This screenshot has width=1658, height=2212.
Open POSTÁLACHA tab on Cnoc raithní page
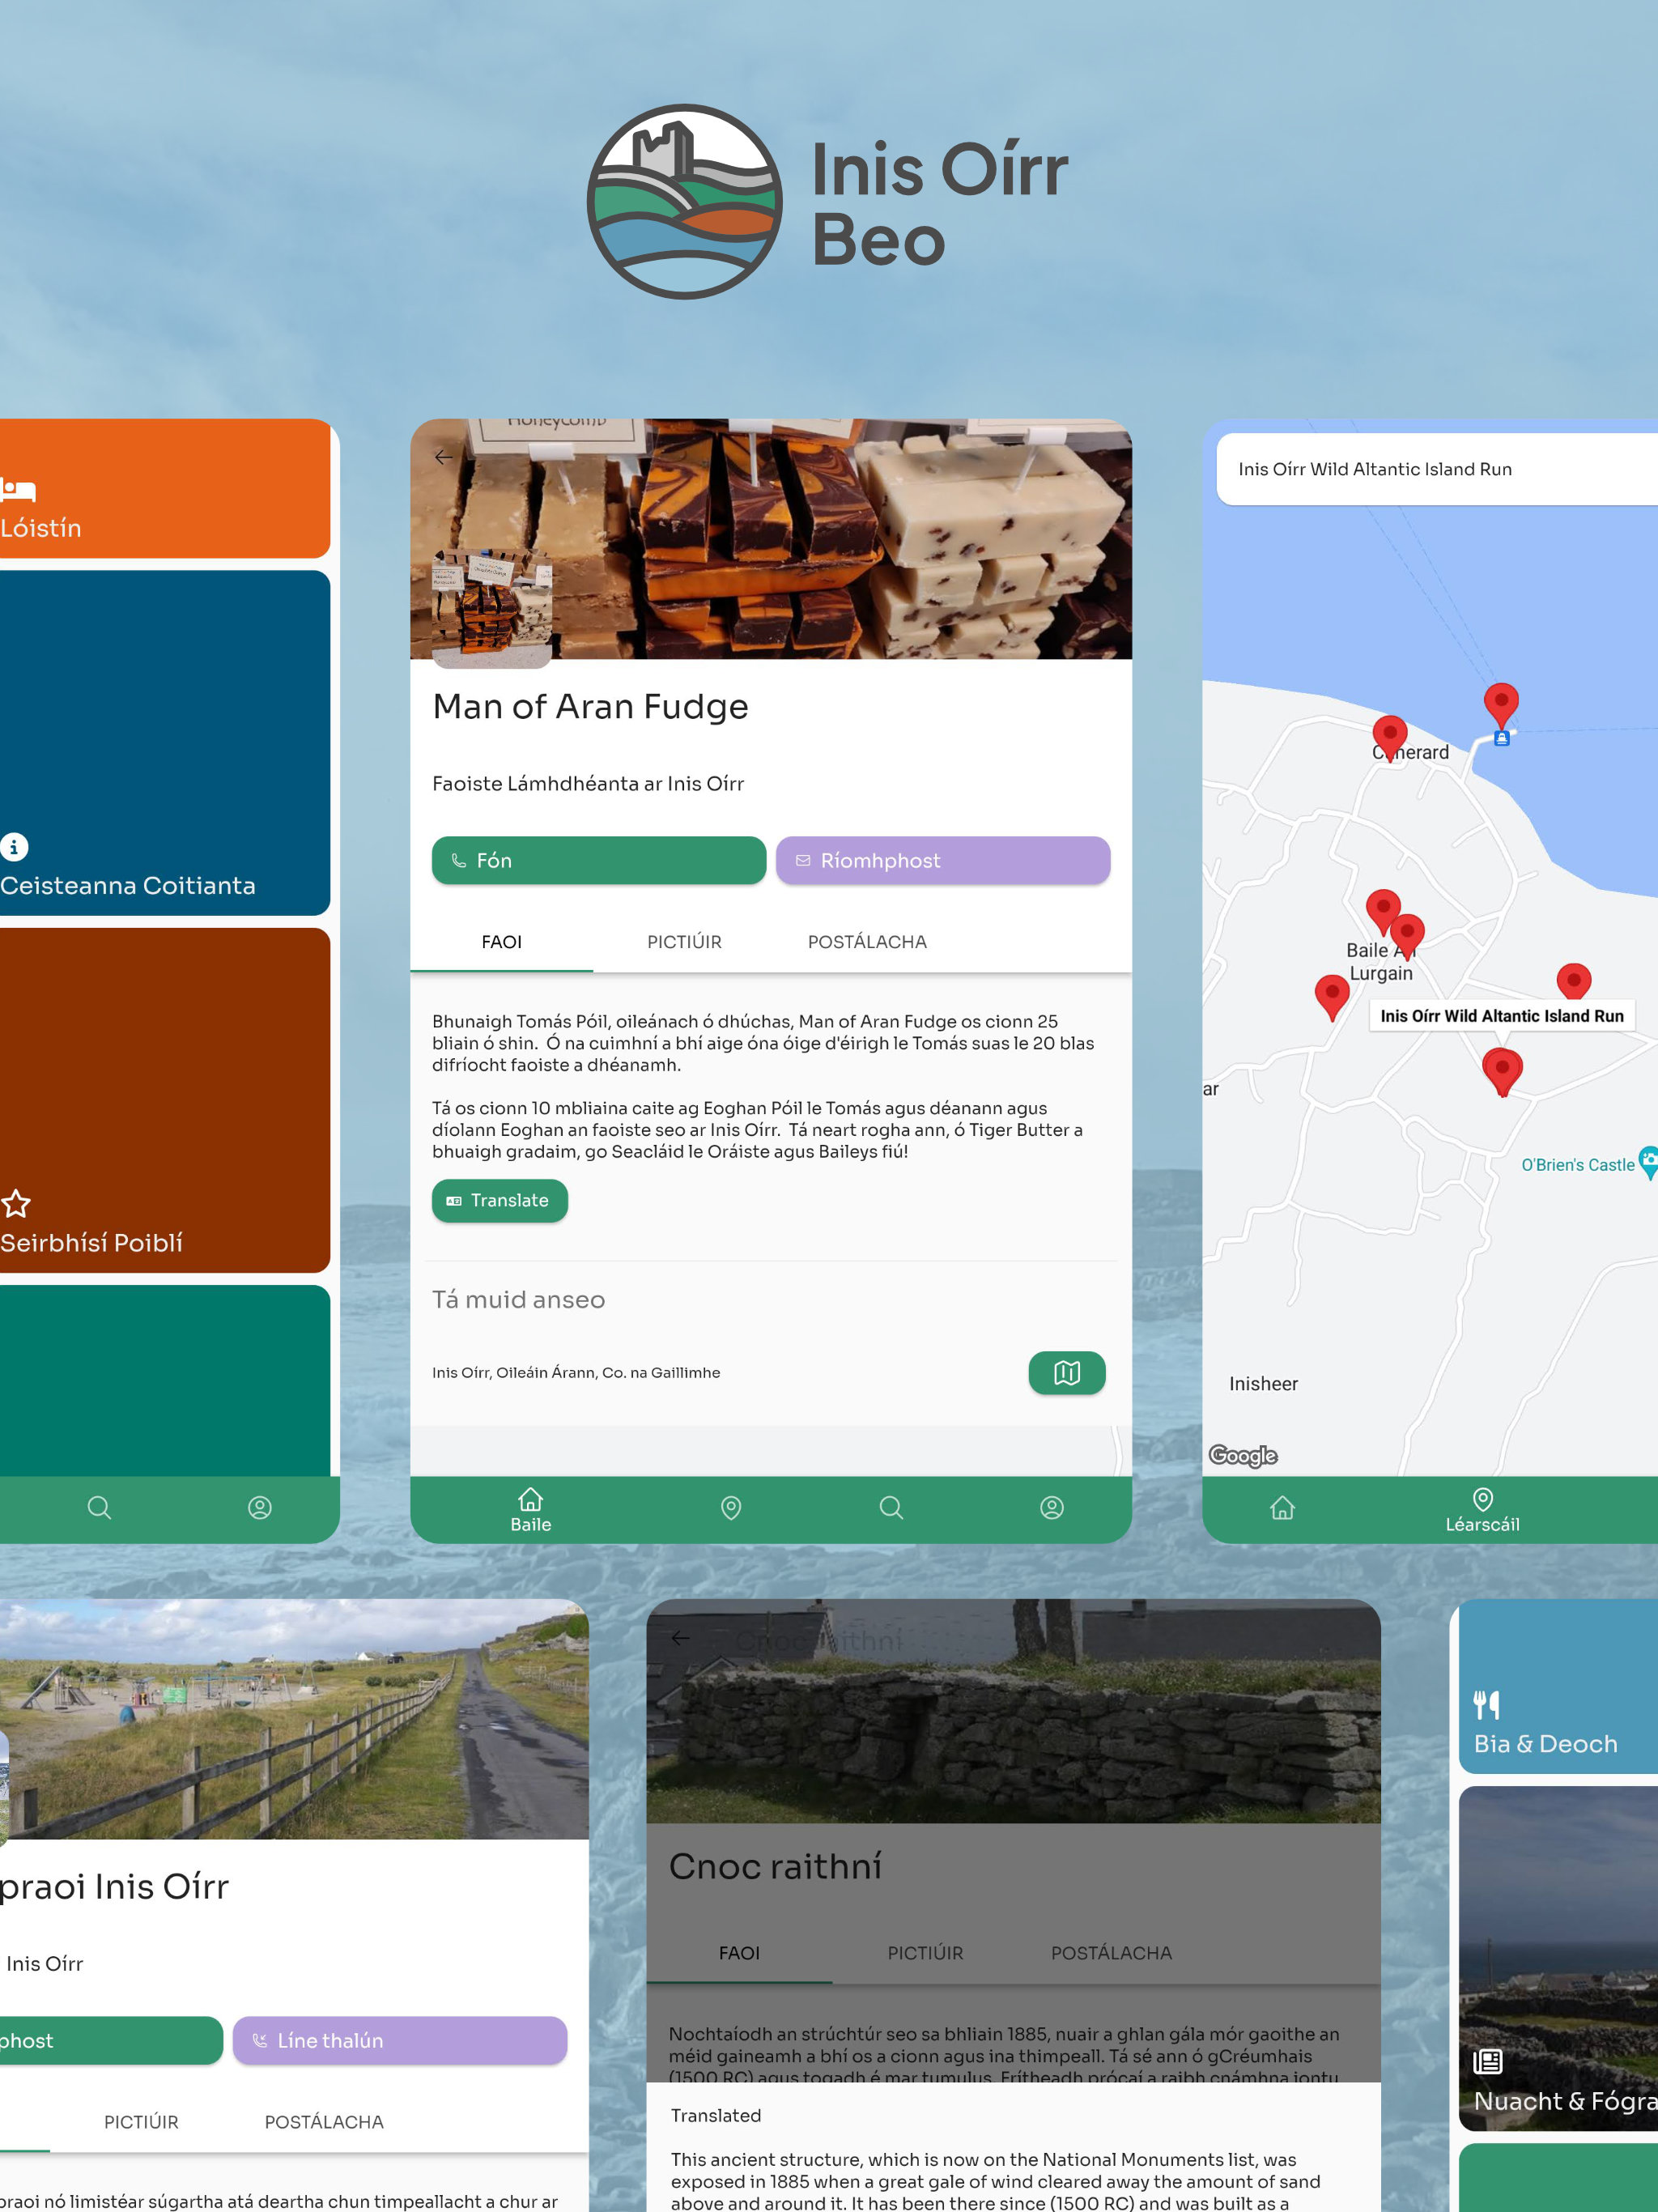[1111, 1953]
